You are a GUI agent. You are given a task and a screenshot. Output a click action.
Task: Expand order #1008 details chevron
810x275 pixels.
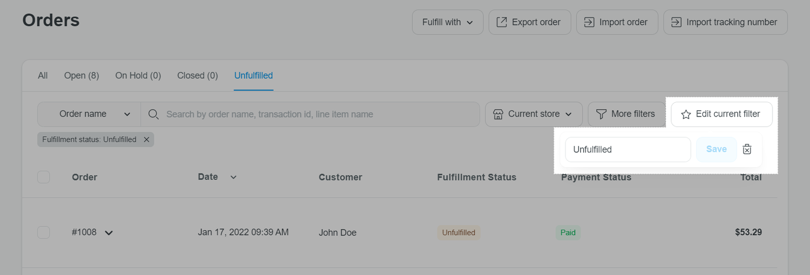pyautogui.click(x=109, y=233)
